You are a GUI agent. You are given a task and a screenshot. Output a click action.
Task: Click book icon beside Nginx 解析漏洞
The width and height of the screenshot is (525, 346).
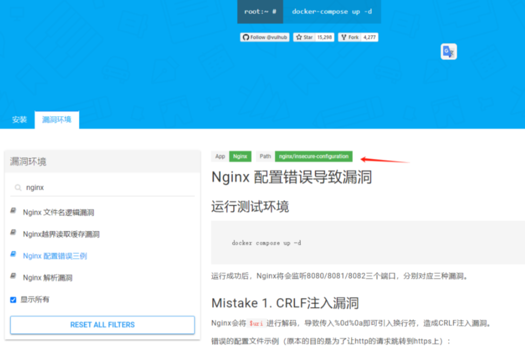point(13,276)
